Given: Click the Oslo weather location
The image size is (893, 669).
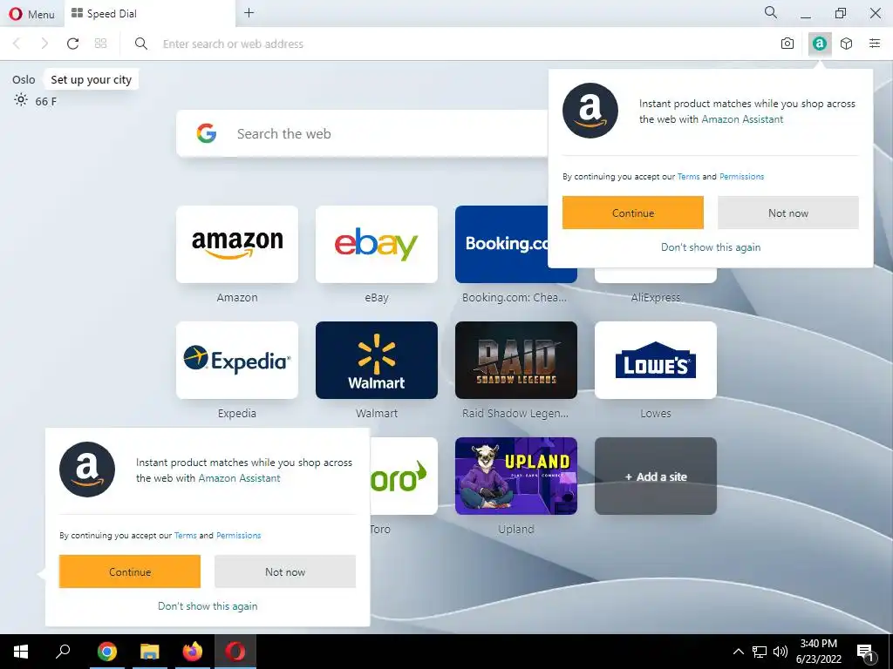Looking at the screenshot, I should coord(24,79).
